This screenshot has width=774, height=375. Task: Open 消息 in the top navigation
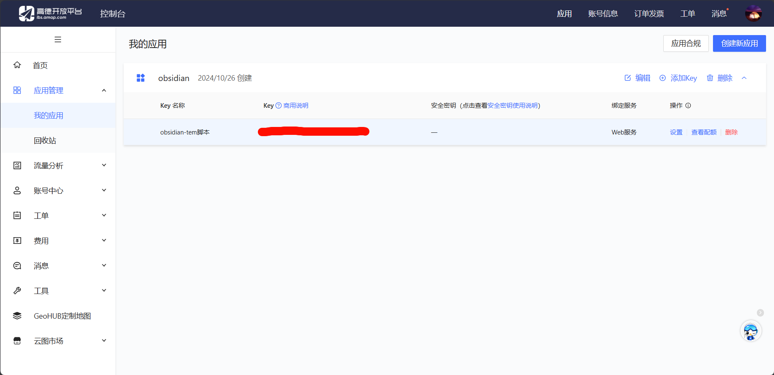[x=719, y=14]
